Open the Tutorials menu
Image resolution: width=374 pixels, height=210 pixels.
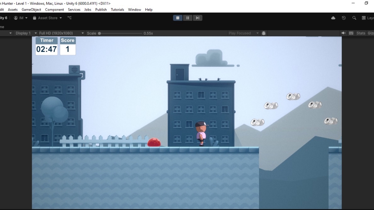point(117,9)
